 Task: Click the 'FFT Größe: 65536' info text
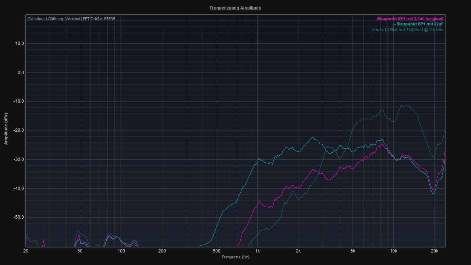[99, 19]
